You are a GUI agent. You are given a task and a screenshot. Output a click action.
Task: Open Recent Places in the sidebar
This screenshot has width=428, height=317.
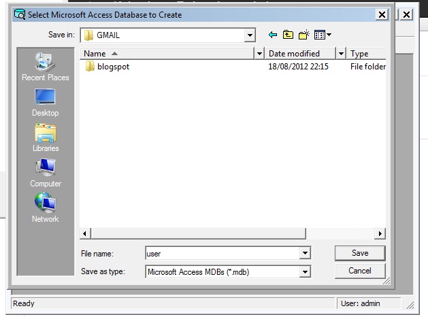click(x=46, y=67)
